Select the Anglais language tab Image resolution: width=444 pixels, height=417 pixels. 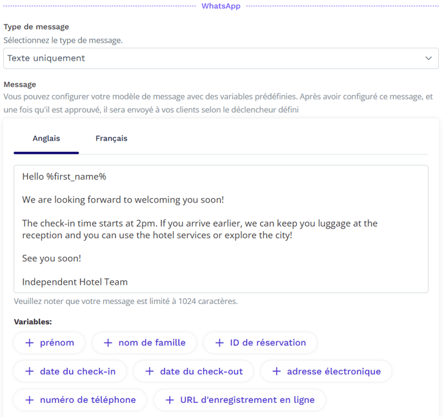(x=46, y=138)
